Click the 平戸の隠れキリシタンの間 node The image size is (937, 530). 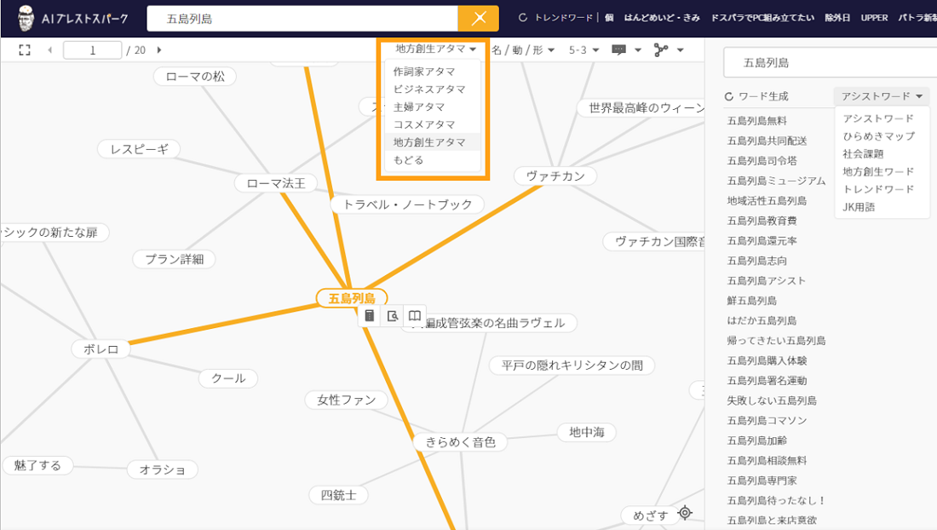pyautogui.click(x=572, y=365)
